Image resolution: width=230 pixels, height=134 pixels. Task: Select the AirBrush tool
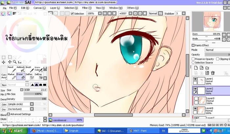21,69
